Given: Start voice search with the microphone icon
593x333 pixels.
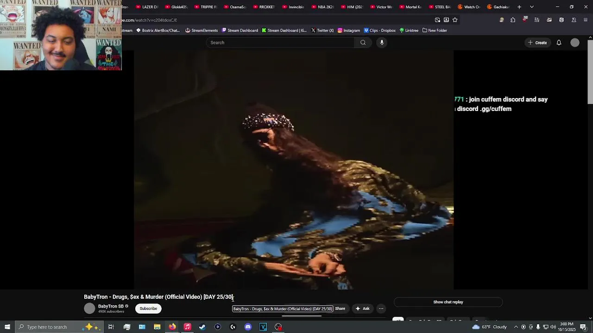Looking at the screenshot, I should 382,43.
